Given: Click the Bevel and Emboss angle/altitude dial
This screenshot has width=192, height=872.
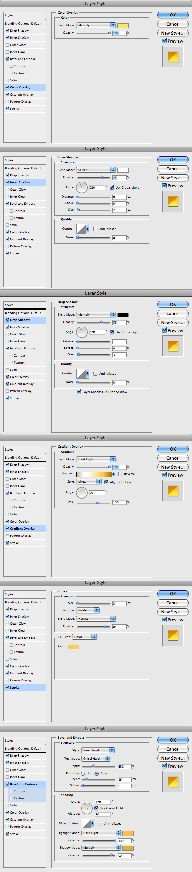Looking at the screenshot, I should tap(87, 808).
